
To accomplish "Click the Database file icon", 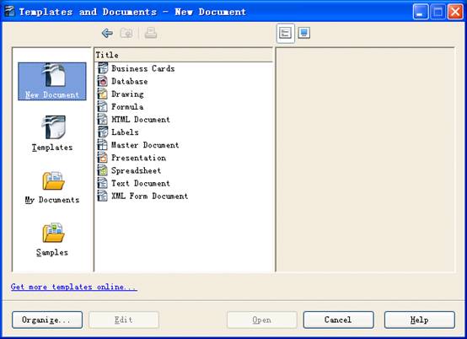I will (x=103, y=81).
